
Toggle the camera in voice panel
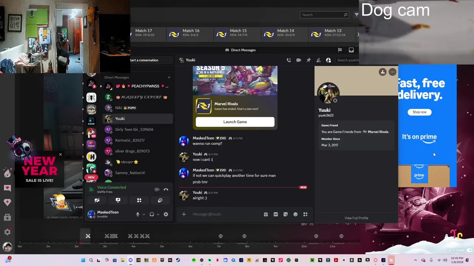coord(97,200)
